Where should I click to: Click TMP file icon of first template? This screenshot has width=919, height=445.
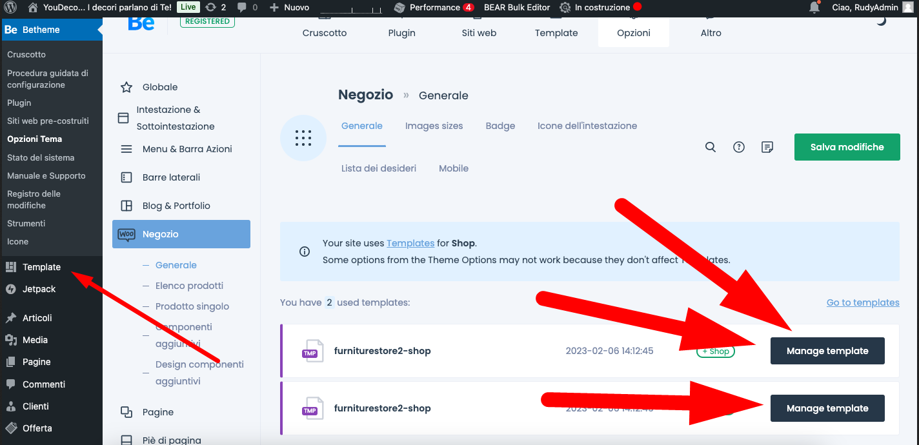[312, 351]
